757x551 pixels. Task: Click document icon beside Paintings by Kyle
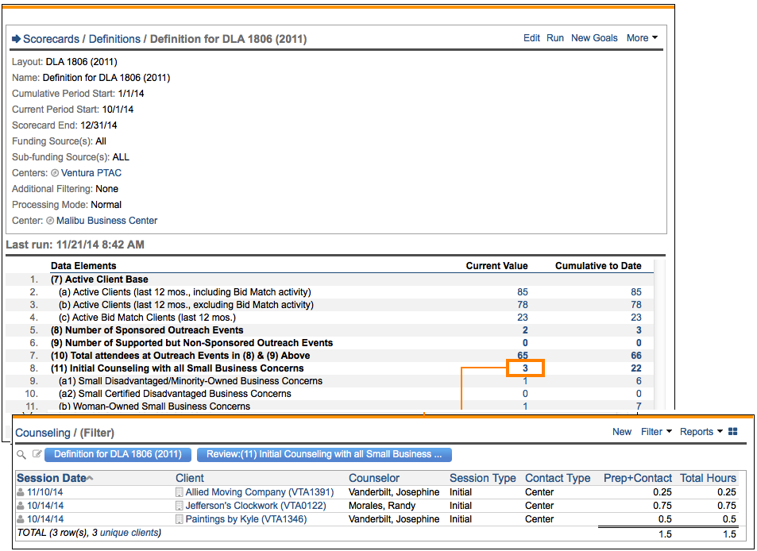[180, 519]
